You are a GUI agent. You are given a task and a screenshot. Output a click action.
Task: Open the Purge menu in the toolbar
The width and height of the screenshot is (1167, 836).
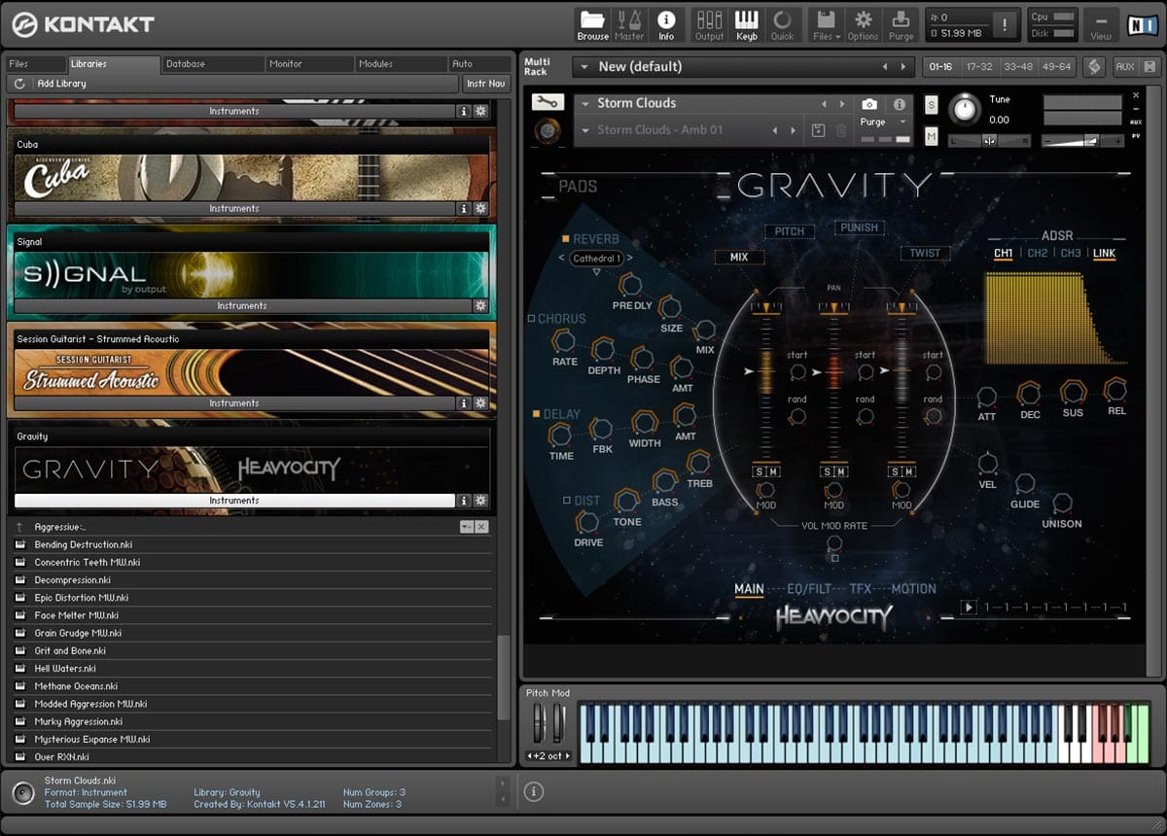[x=902, y=24]
